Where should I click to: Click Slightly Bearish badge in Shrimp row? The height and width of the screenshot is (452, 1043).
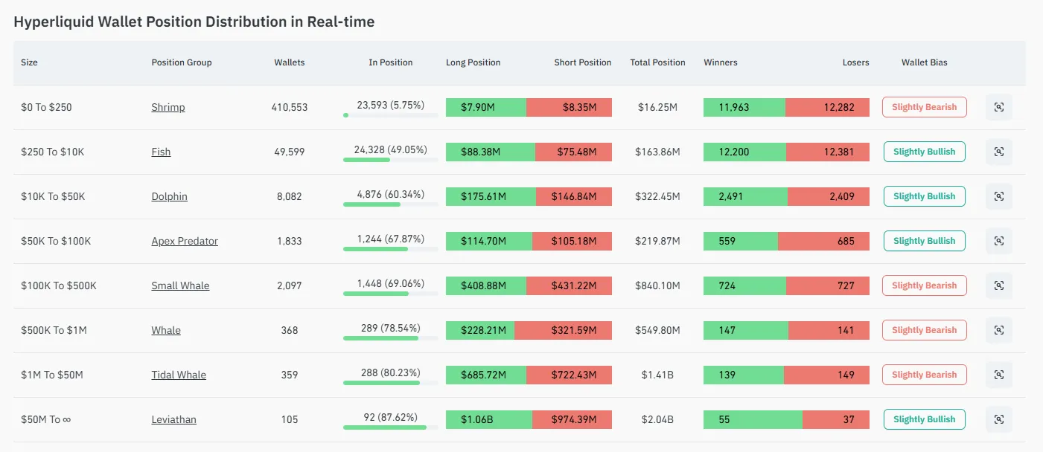(x=925, y=107)
